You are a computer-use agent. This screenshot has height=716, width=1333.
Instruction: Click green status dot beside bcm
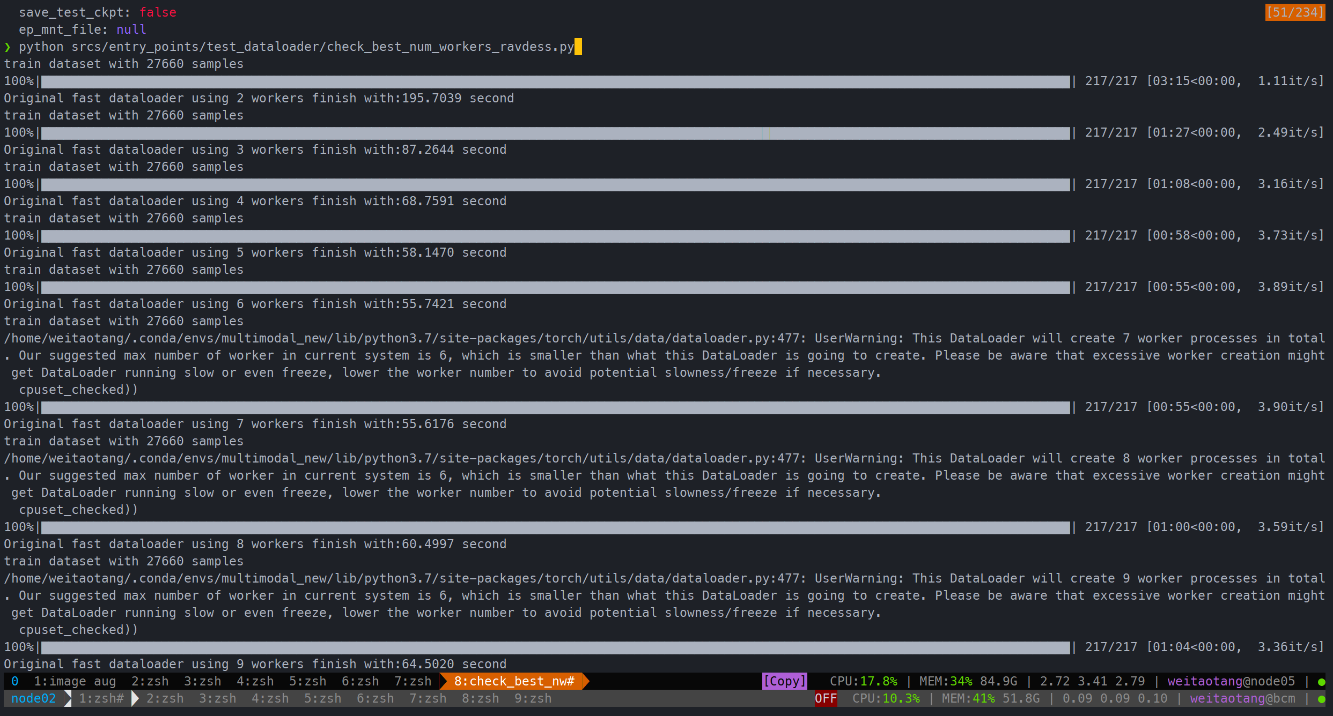click(x=1321, y=699)
